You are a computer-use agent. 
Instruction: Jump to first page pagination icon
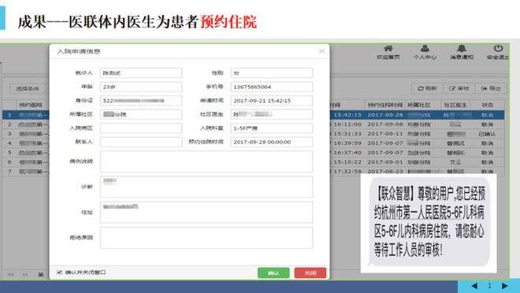pyautogui.click(x=10, y=274)
